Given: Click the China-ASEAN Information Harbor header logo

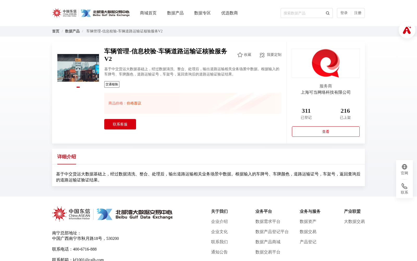Looking at the screenshot, I should tap(64, 13).
